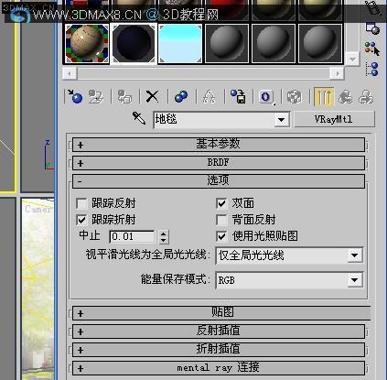The height and width of the screenshot is (380, 387).
Task: Enable 背面反射 checkbox
Action: point(221,220)
